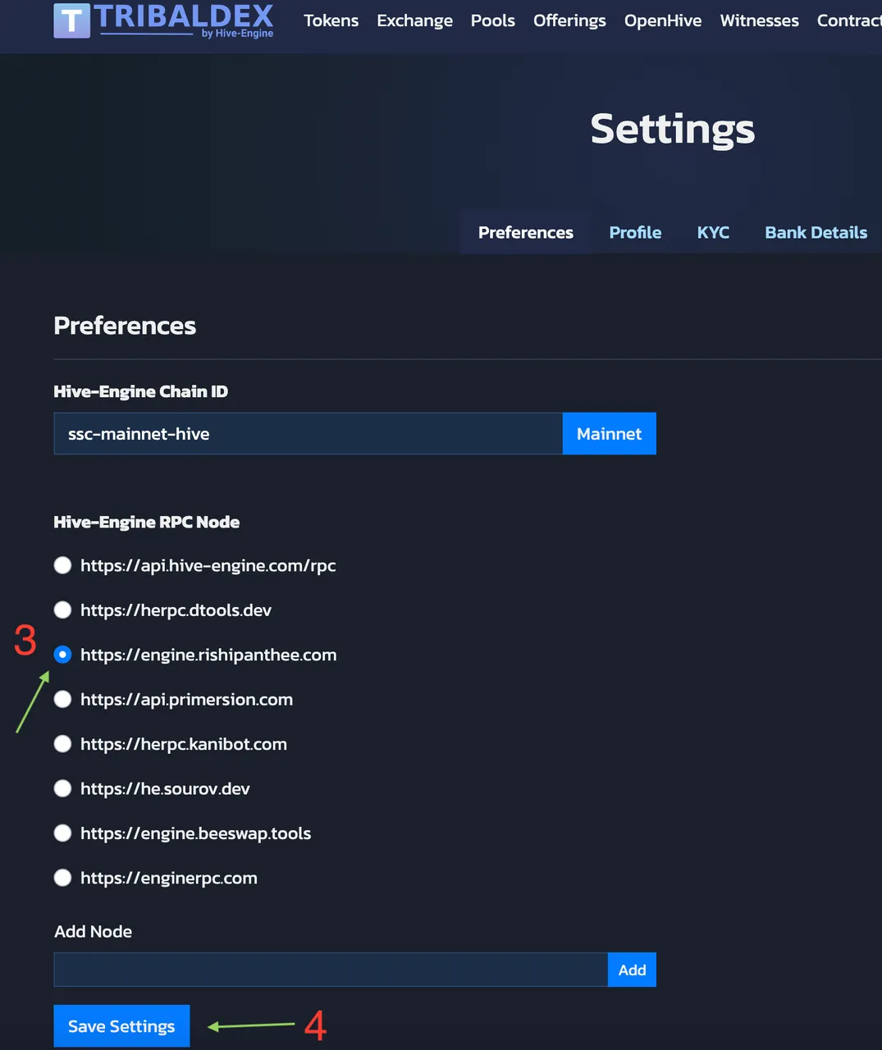Go to Pools in the navbar
Viewport: 882px width, 1050px height.
tap(493, 21)
